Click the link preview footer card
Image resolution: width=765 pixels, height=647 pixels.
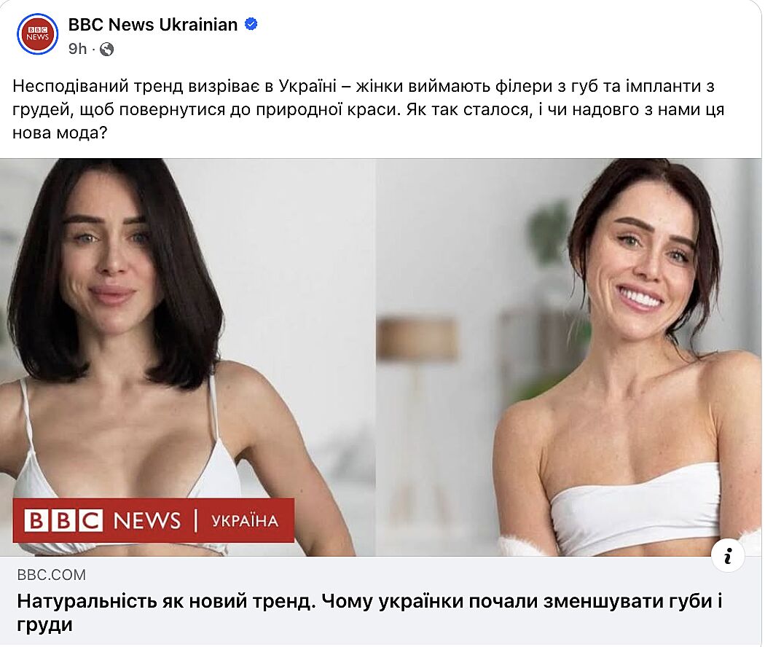[380, 601]
